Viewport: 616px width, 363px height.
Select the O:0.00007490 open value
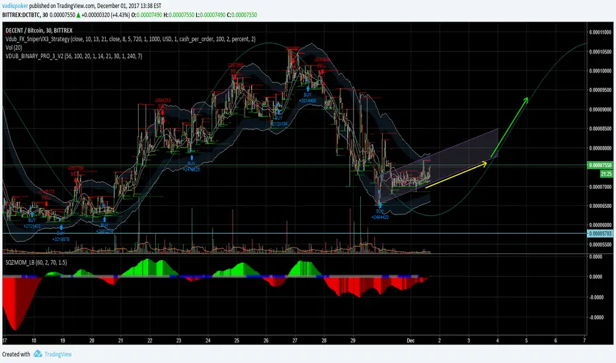[147, 15]
